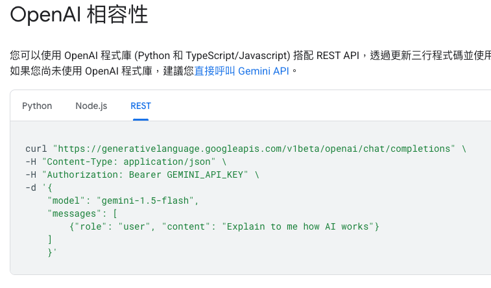Click the "content" key in message object

click(x=186, y=226)
